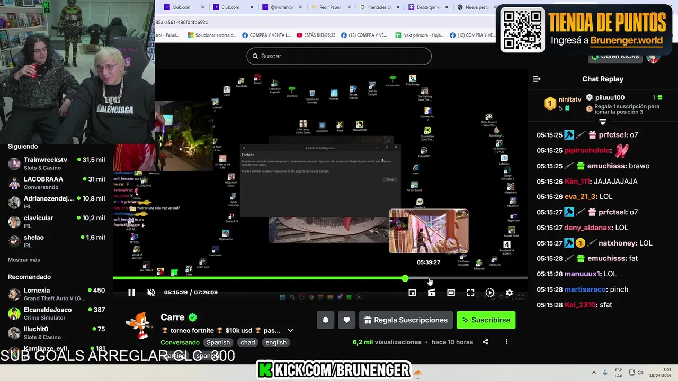Expand the chat leaderboard chevron
The width and height of the screenshot is (678, 381).
tap(603, 121)
